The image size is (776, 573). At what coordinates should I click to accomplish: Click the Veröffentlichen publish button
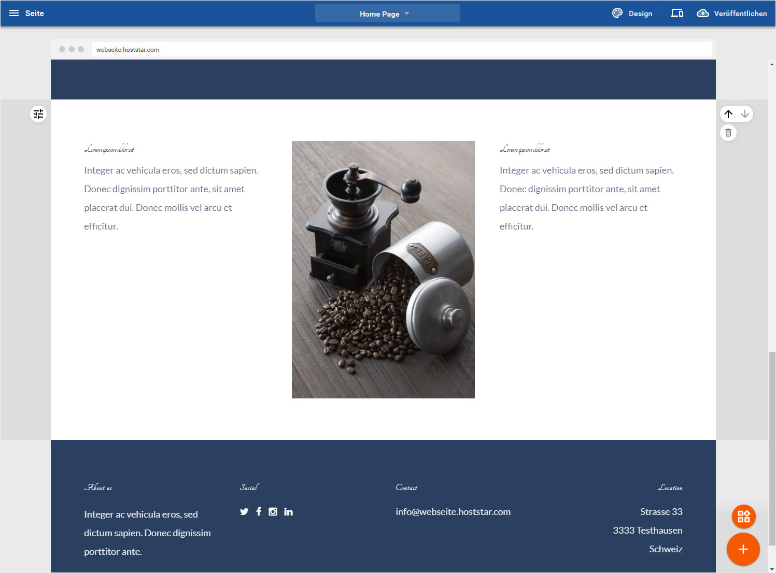(731, 13)
